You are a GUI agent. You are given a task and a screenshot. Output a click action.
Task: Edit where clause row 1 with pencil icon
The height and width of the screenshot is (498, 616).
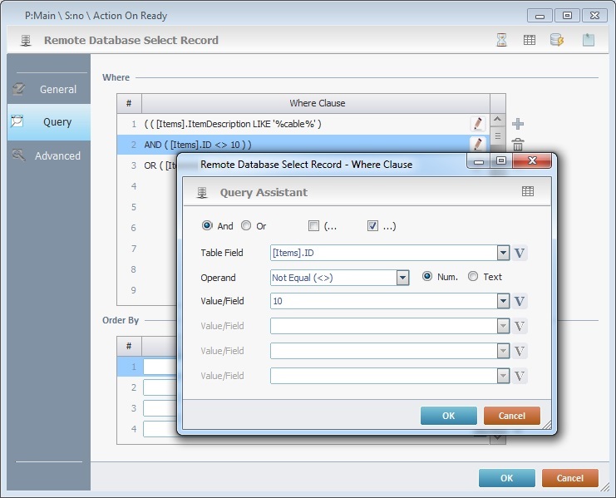(477, 124)
